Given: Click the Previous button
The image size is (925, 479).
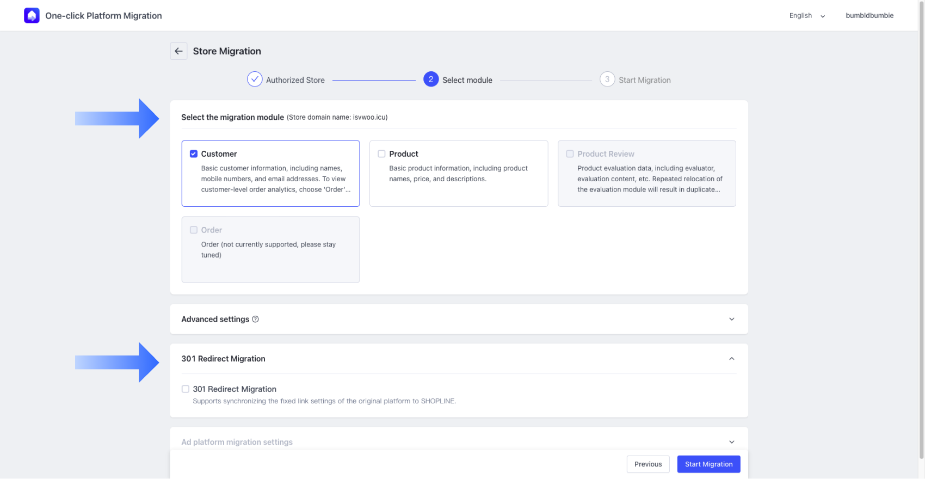Looking at the screenshot, I should click(647, 464).
